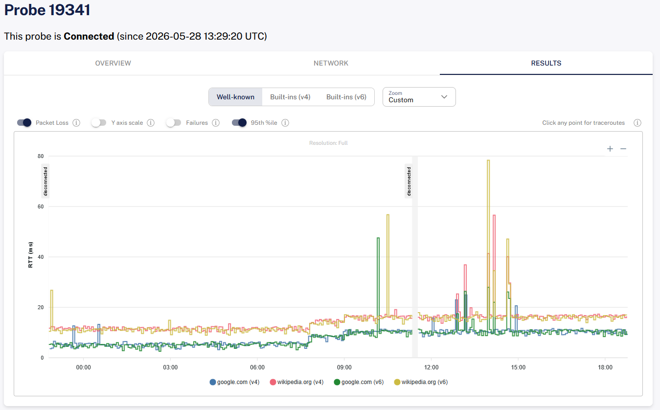660x410 pixels.
Task: Open the Zoom Custom dropdown
Action: pyautogui.click(x=419, y=97)
